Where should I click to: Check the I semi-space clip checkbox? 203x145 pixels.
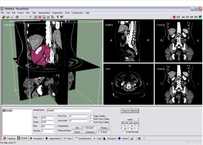(136, 129)
